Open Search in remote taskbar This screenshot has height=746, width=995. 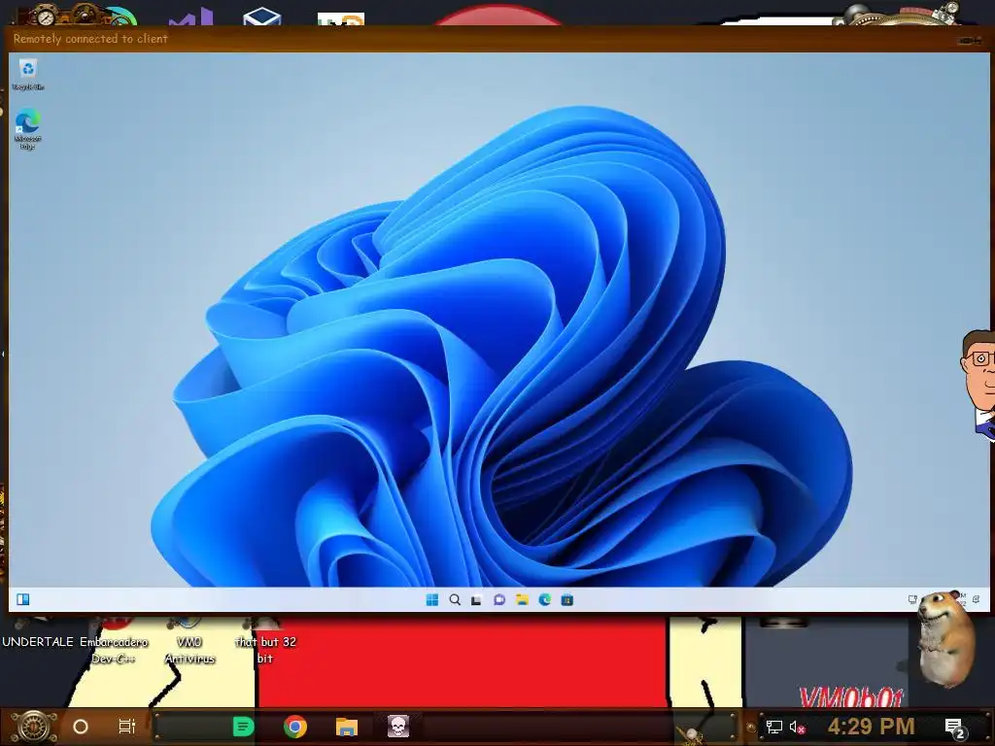pos(455,599)
